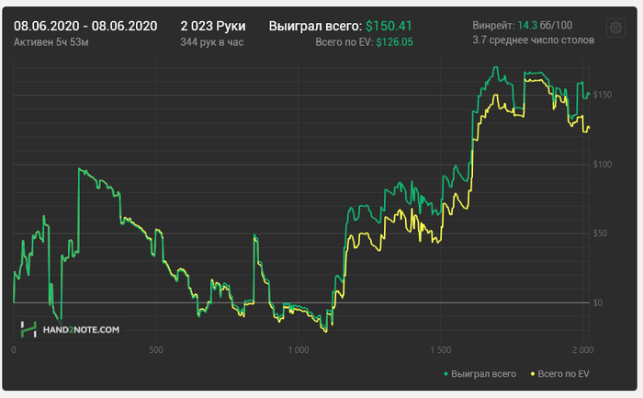Image resolution: width=643 pixels, height=398 pixels.
Task: Click the 1 500 x-axis label
Action: point(441,350)
